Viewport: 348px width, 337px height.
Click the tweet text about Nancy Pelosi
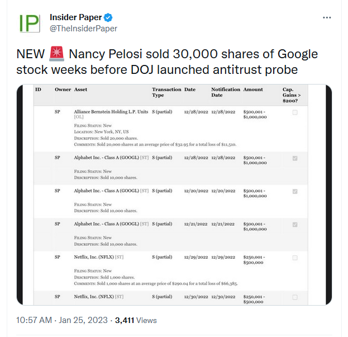click(x=167, y=62)
